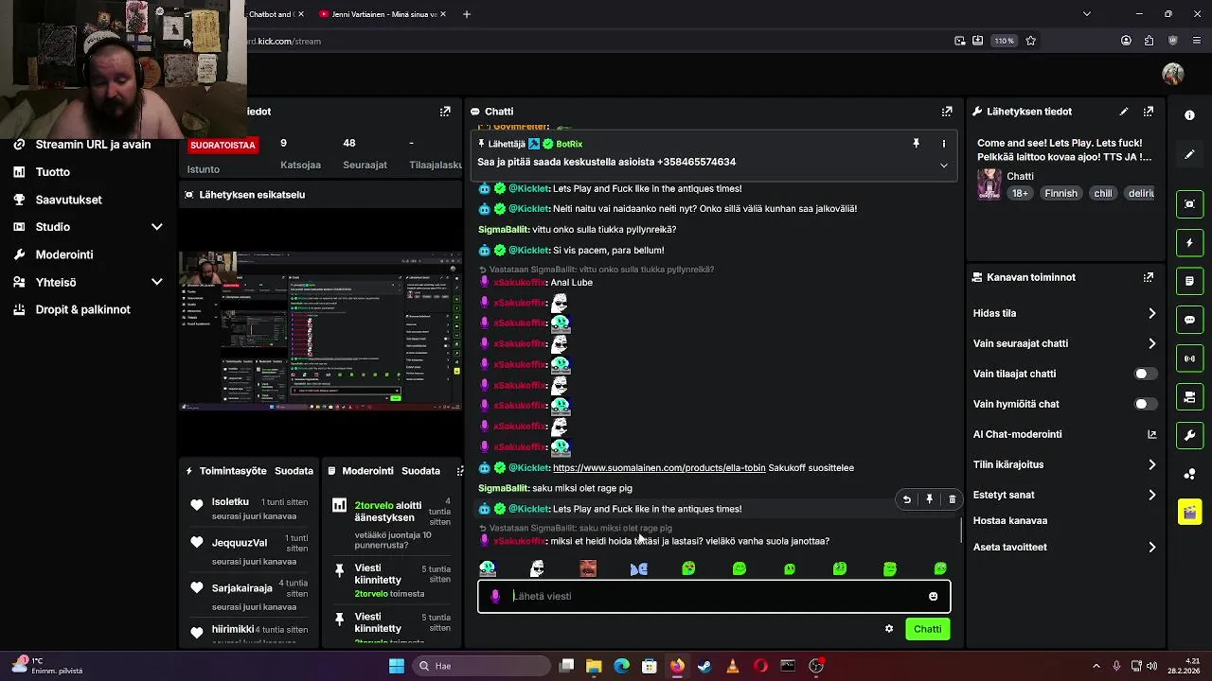Pop out the session info panel

tap(445, 112)
